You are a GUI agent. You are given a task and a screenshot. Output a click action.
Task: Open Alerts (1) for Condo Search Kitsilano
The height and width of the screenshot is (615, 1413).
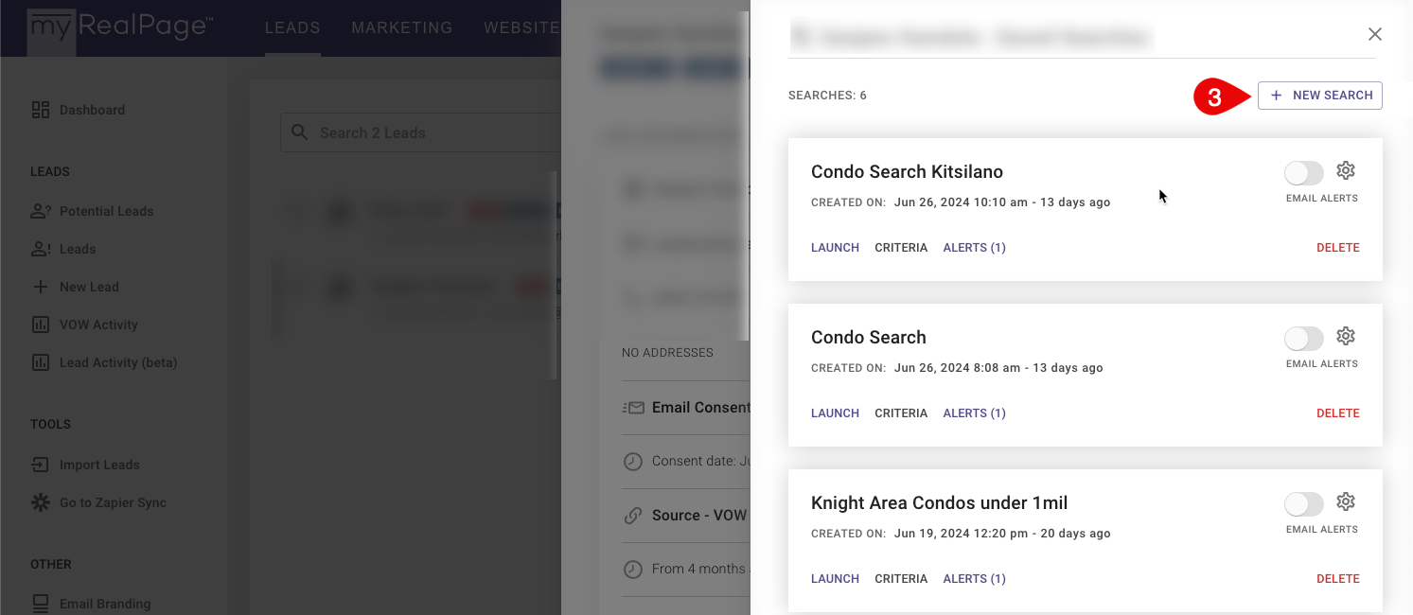[x=974, y=248]
